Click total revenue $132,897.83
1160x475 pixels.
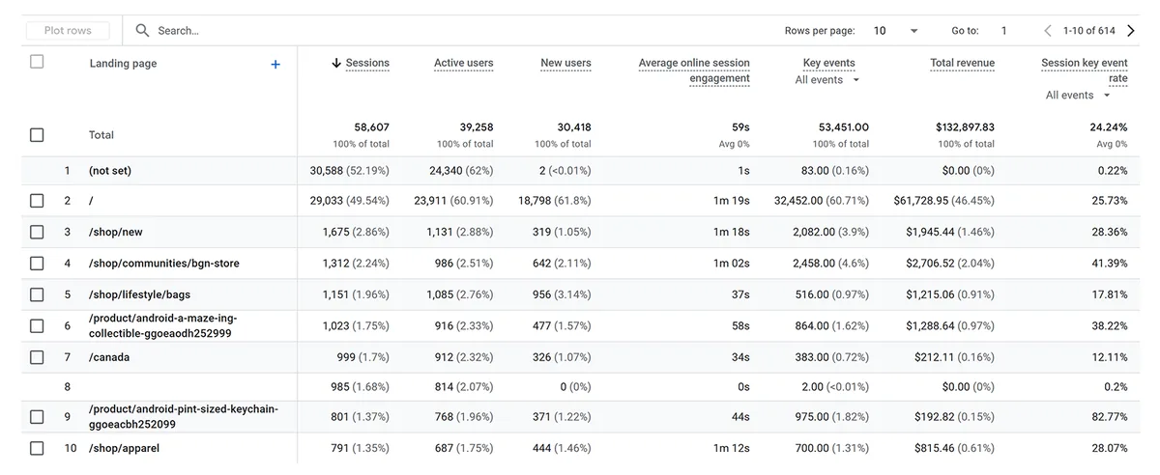pos(965,127)
